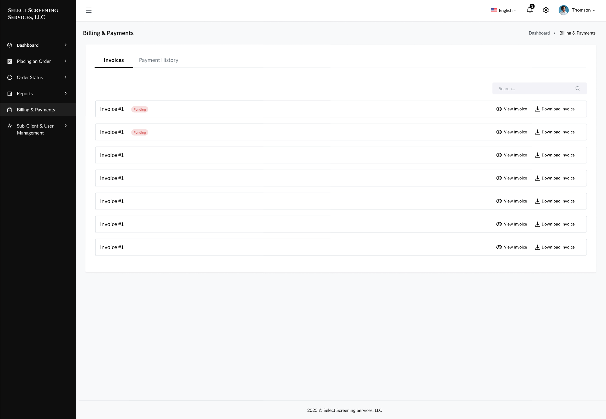Focus the Search... input field
606x419 pixels.
539,88
